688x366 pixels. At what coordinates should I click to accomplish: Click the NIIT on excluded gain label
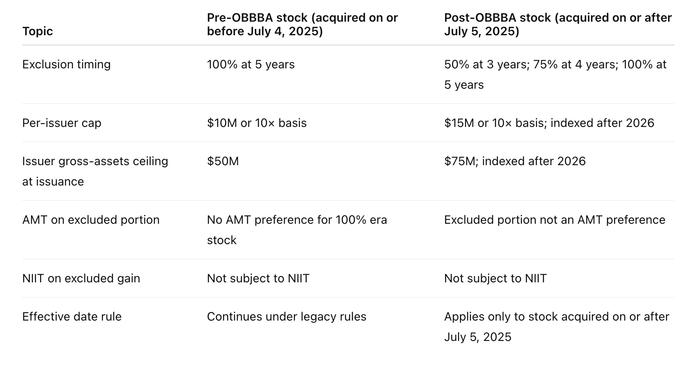click(x=81, y=279)
